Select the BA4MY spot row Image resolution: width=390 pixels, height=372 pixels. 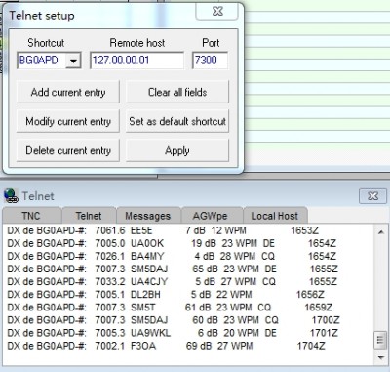point(172,256)
